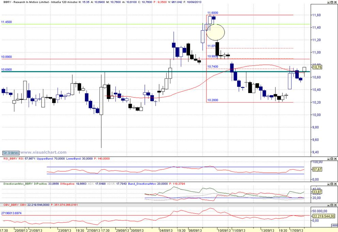Click the 10/09/13 date on time axis
The height and width of the screenshot is (232, 338).
click(224, 230)
